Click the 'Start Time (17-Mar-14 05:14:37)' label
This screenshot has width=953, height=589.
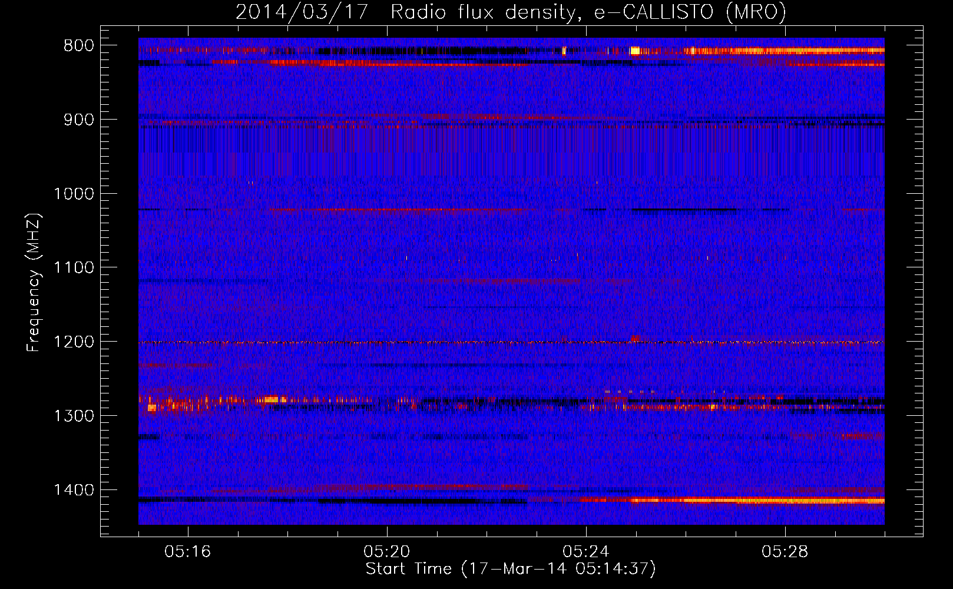tap(511, 569)
